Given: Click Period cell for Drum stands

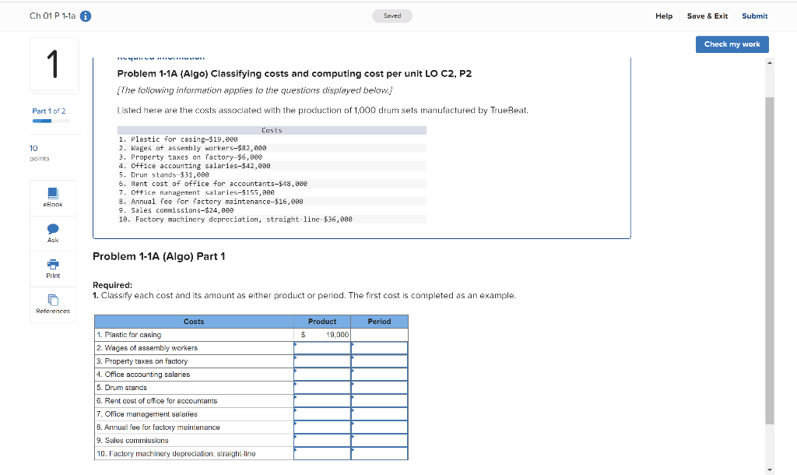Looking at the screenshot, I should (379, 388).
